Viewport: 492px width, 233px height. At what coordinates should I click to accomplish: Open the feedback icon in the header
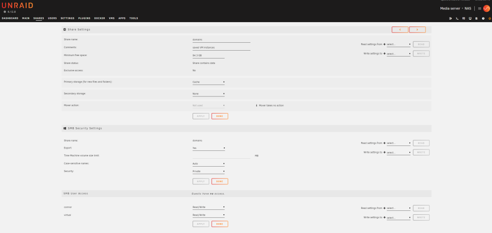(464, 19)
